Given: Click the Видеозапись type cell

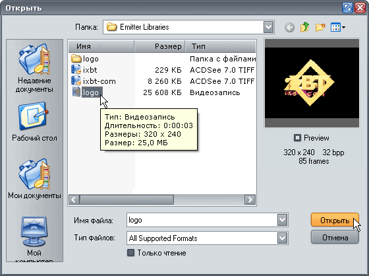Looking at the screenshot, I should [215, 92].
